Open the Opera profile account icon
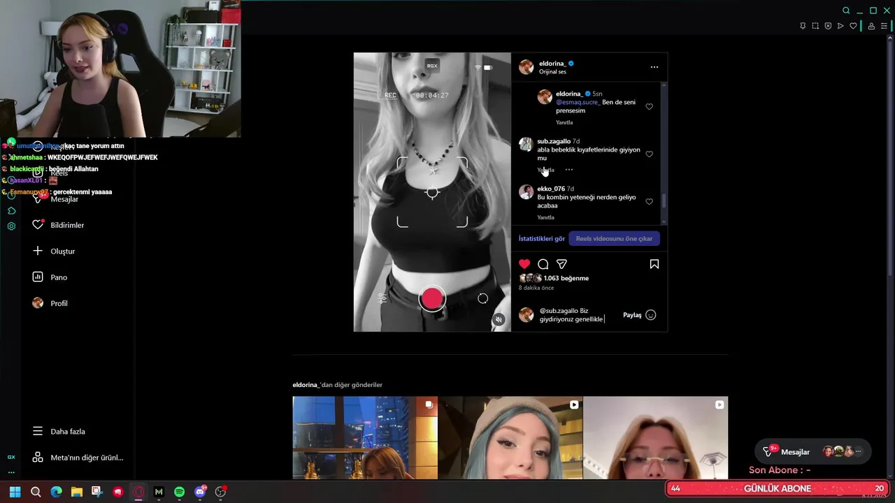 [871, 26]
